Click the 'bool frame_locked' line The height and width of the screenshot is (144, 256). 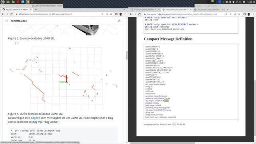(153, 106)
